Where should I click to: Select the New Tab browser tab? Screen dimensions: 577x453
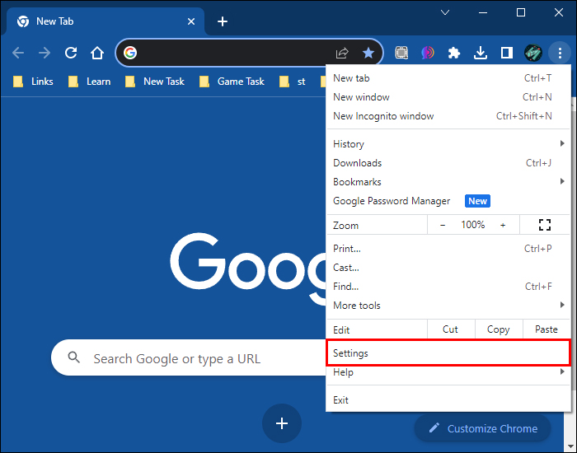[106, 21]
